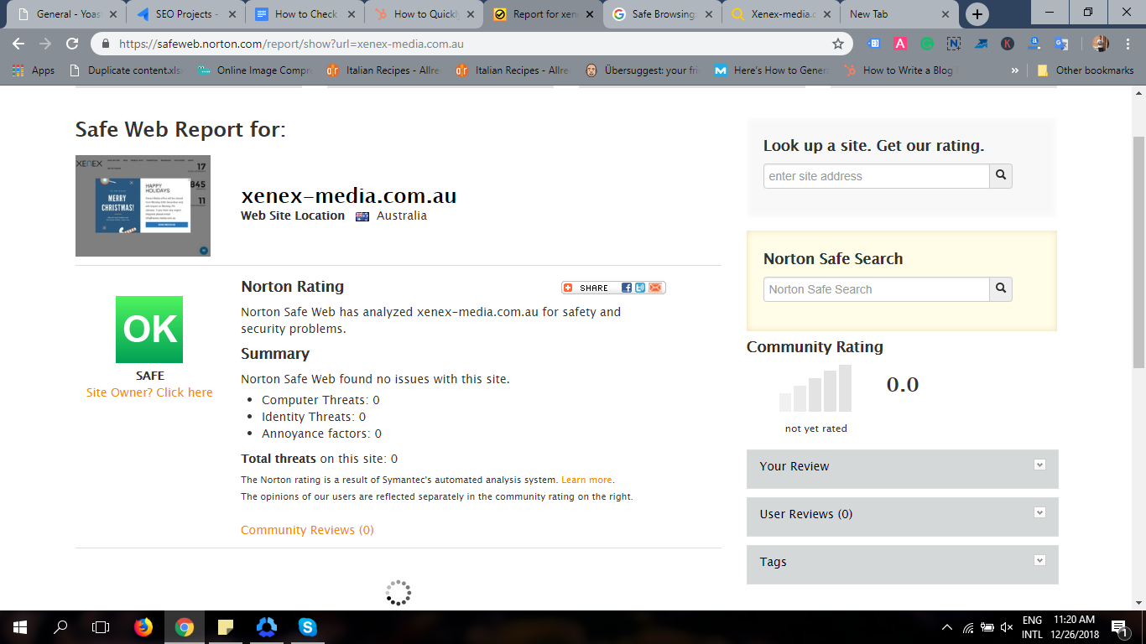Image resolution: width=1146 pixels, height=644 pixels.
Task: Show more bookmarks with the chevron
Action: tap(1015, 70)
